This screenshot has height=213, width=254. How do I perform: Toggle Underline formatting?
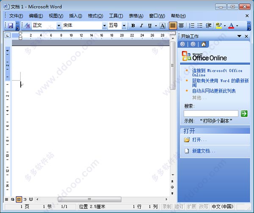tap(150, 25)
